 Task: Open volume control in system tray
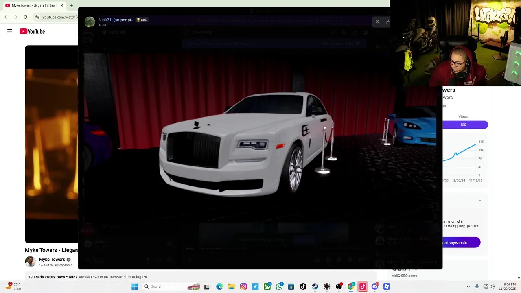tap(492, 286)
